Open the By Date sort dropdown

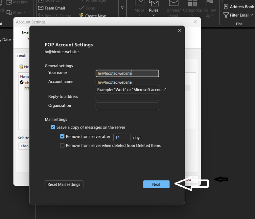(x=7, y=40)
